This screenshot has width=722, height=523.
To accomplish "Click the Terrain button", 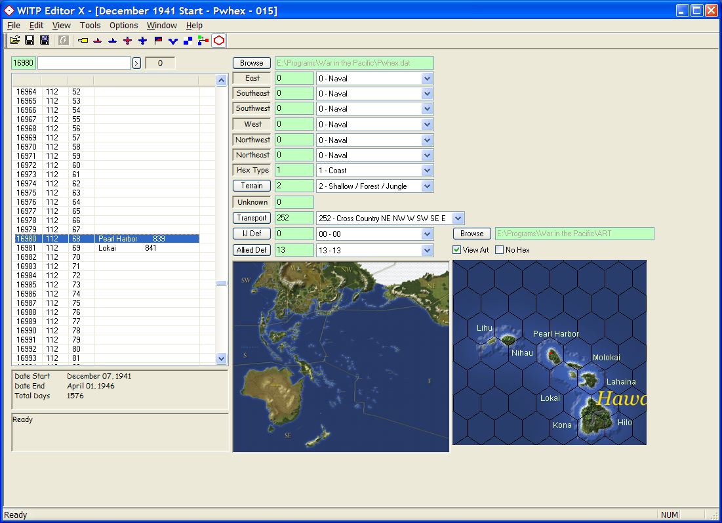I will point(251,186).
